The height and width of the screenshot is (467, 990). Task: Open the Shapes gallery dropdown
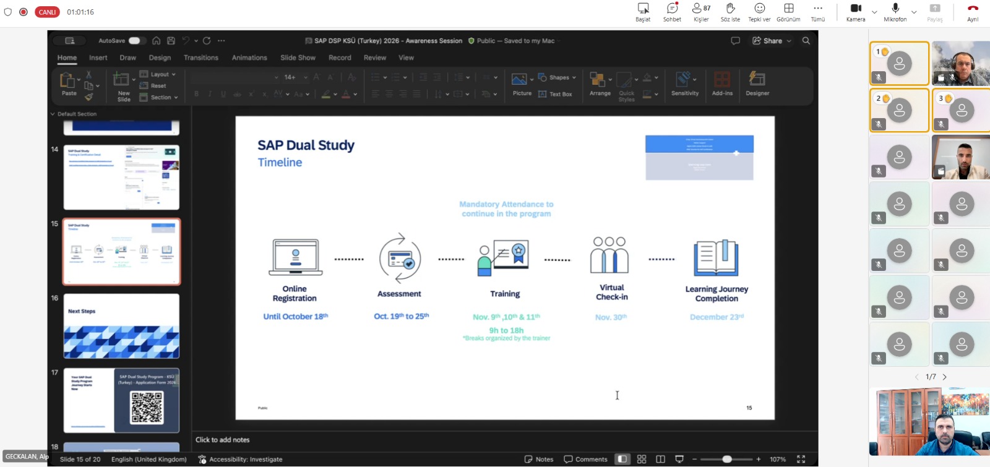(557, 77)
